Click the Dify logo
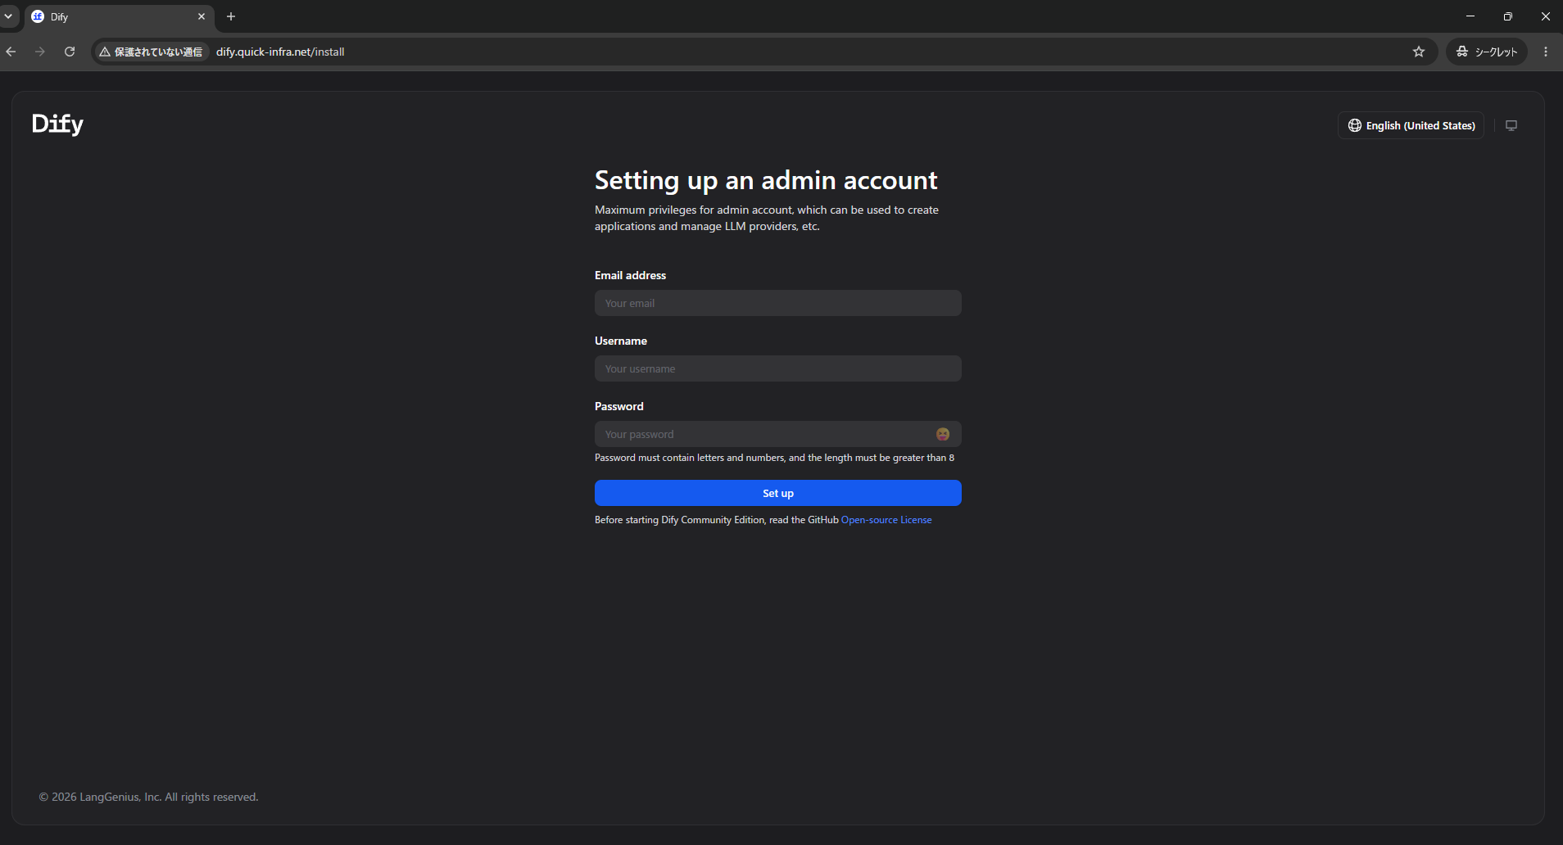This screenshot has width=1563, height=845. click(57, 124)
